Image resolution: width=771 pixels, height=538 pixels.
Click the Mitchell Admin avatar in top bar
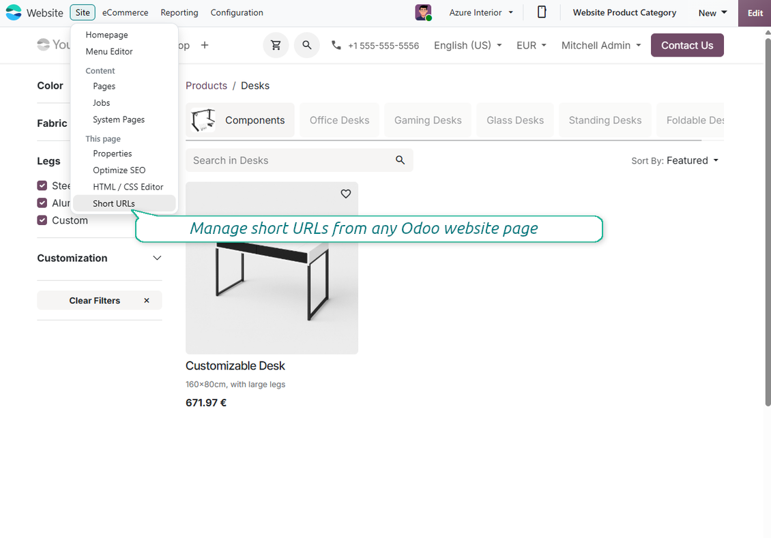click(x=423, y=12)
